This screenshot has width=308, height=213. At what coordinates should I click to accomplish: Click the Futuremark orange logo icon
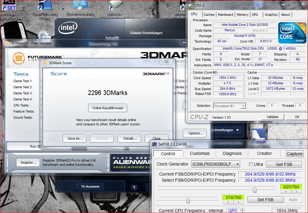tap(19, 58)
